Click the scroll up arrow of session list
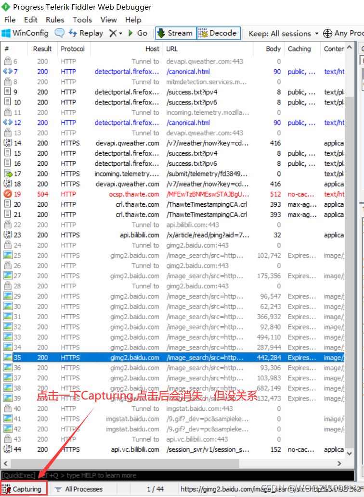Viewport: 364px width, 497px height. pyautogui.click(x=350, y=48)
